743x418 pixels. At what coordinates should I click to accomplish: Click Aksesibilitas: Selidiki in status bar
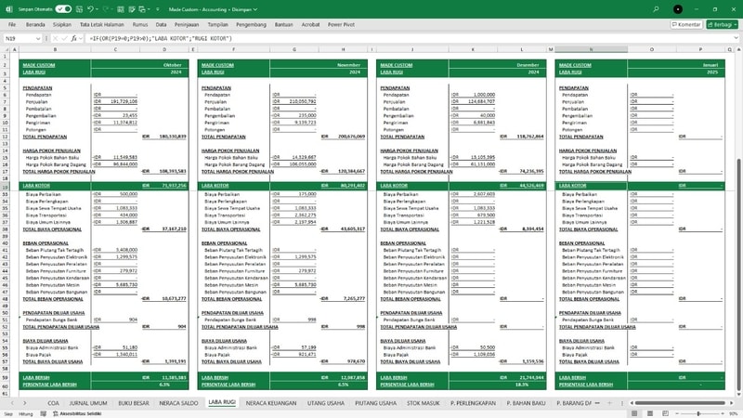77,413
